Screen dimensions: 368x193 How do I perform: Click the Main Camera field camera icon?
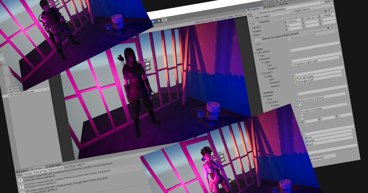coord(300,101)
